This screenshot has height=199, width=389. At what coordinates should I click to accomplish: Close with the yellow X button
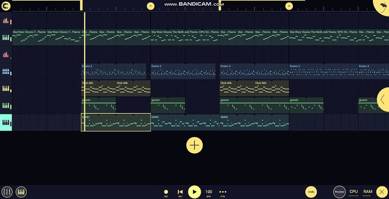click(382, 192)
